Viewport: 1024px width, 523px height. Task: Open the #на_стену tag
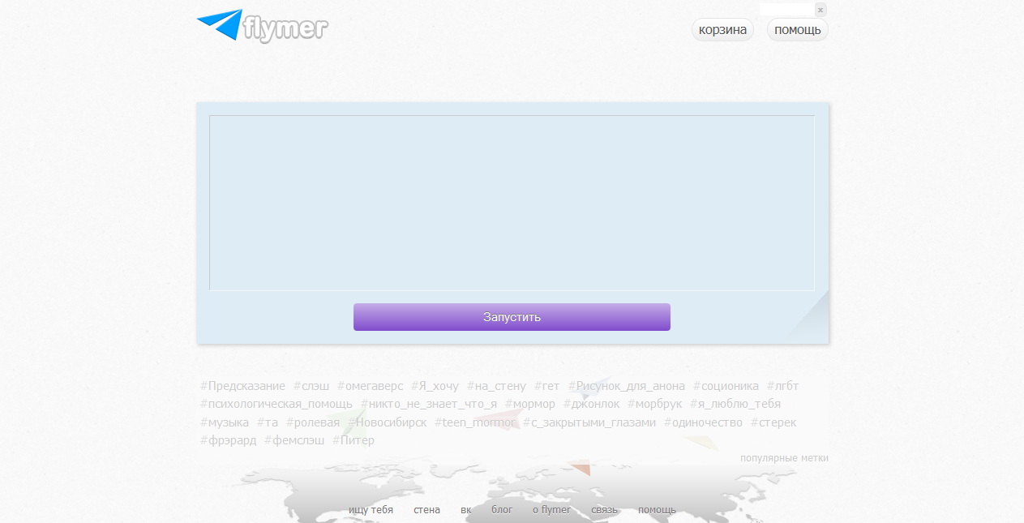tap(496, 386)
